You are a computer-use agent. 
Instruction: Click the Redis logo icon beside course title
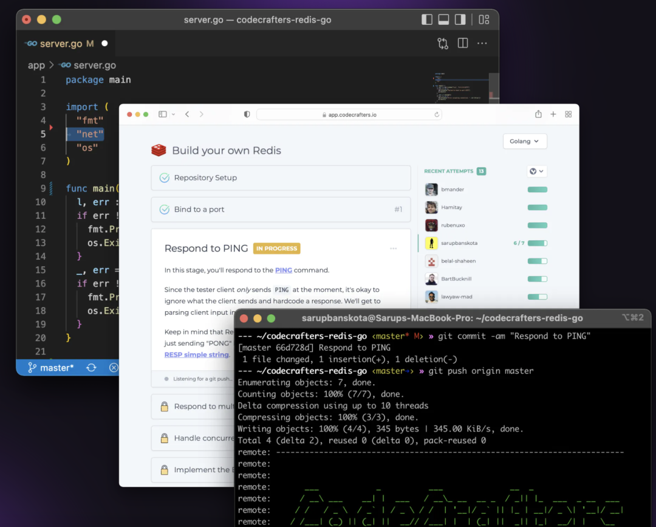(159, 150)
